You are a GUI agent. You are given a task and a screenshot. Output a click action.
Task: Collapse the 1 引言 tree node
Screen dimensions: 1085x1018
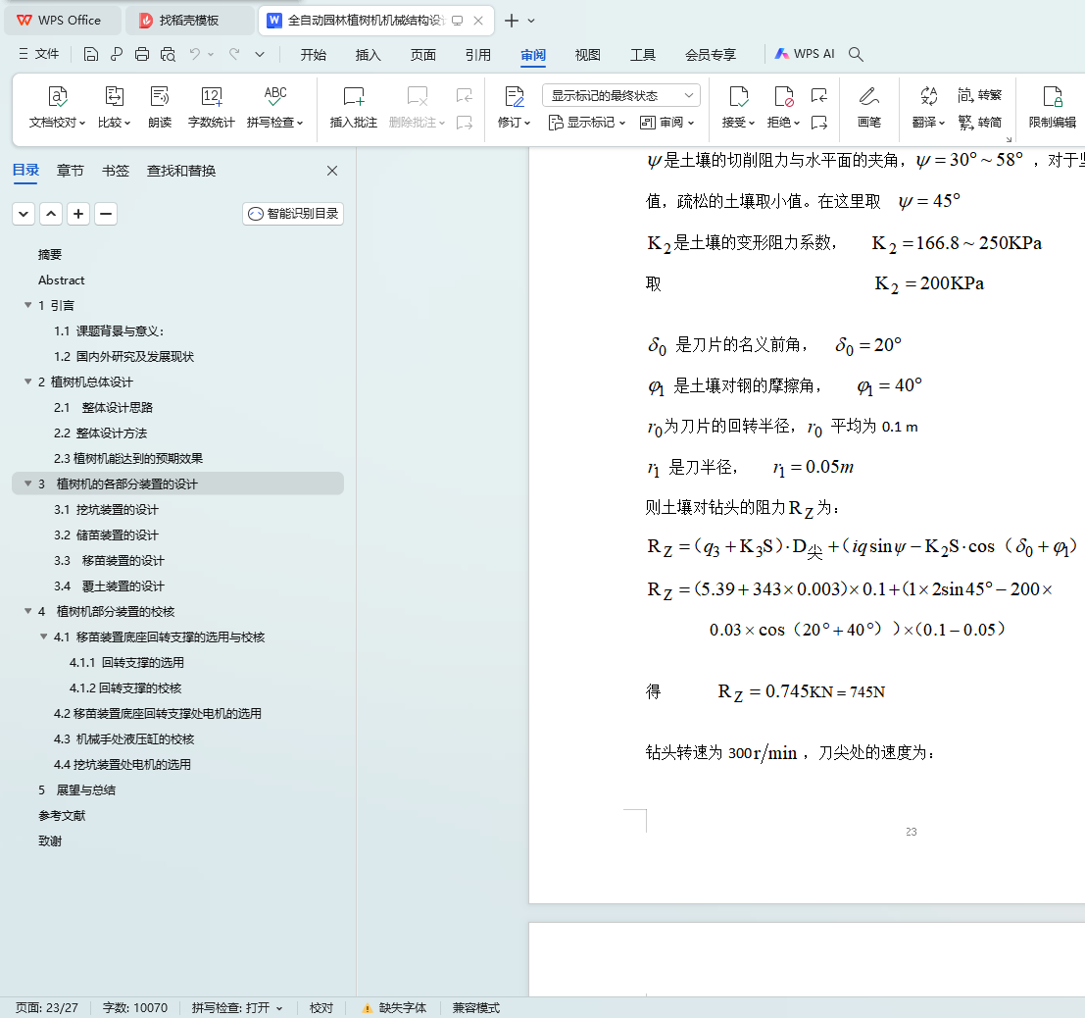28,305
